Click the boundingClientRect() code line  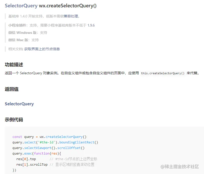point(55,142)
